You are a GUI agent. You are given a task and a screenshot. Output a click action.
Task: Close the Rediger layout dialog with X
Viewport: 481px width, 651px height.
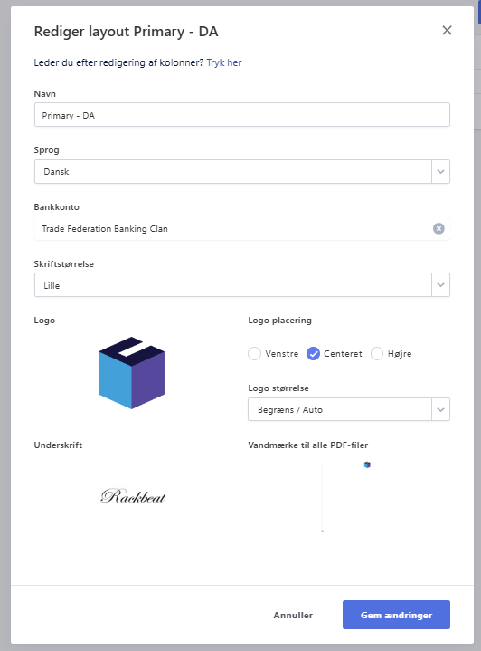[x=447, y=30]
